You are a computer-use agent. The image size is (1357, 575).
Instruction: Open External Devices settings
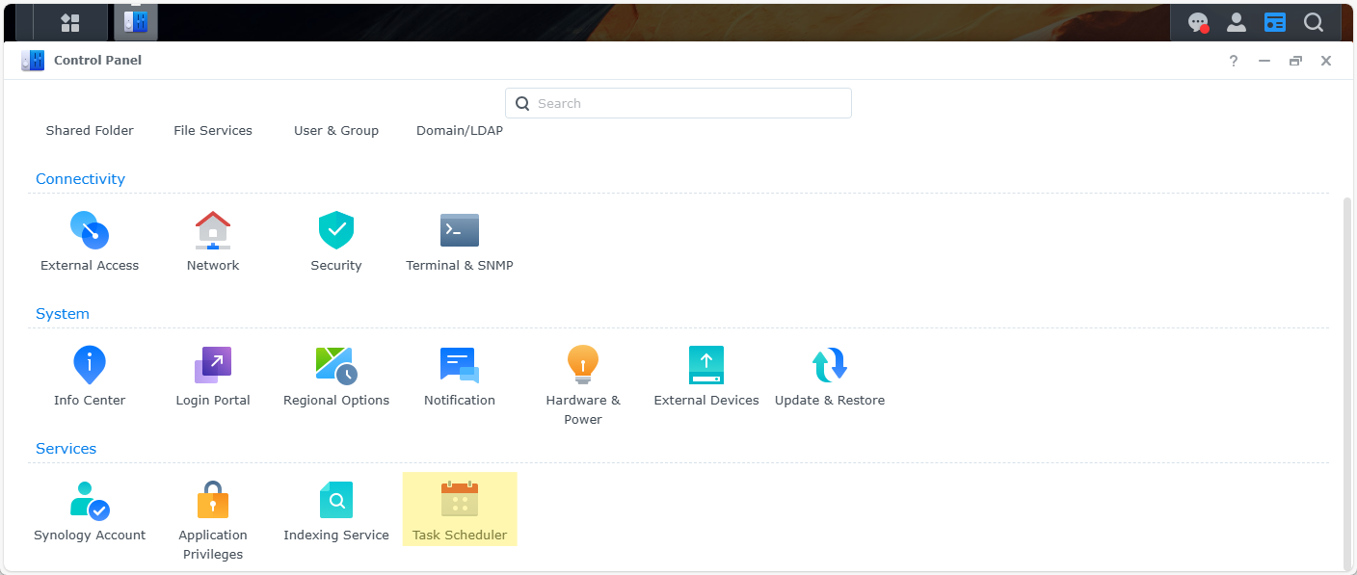[706, 366]
